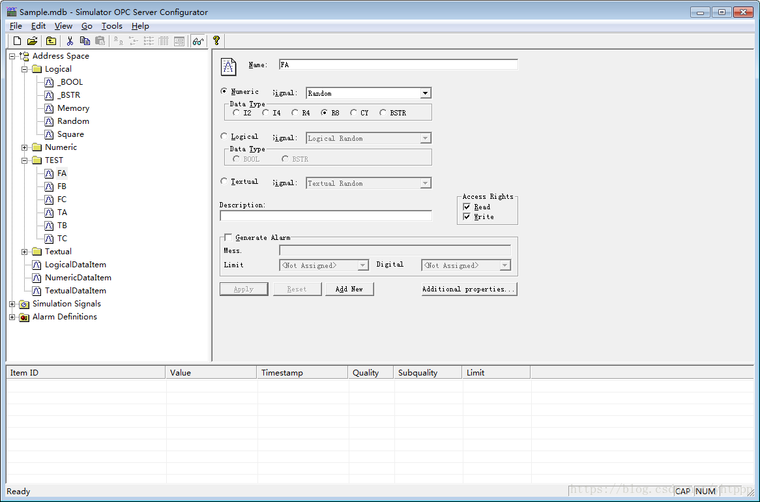Click the Apply button
The image size is (760, 502).
pyautogui.click(x=244, y=289)
